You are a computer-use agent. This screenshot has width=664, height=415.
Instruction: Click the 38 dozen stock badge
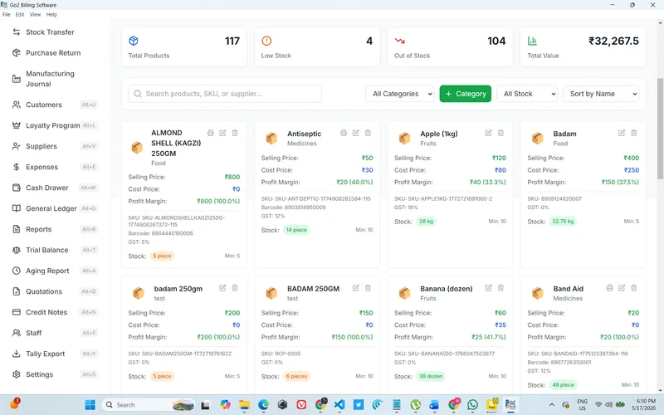pyautogui.click(x=431, y=376)
